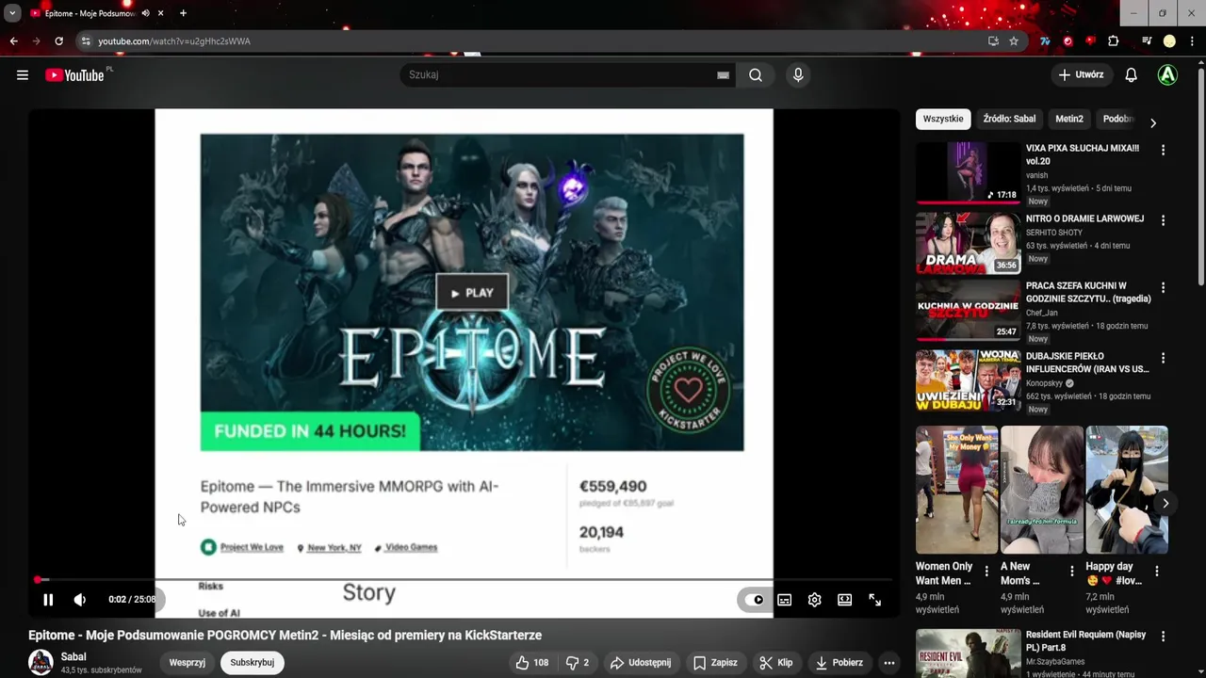
Task: Click Utwórz create button
Action: (x=1081, y=75)
